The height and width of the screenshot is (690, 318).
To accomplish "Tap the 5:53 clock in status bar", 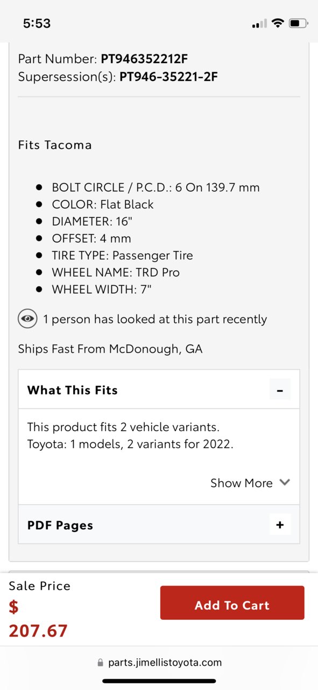I will click(37, 23).
